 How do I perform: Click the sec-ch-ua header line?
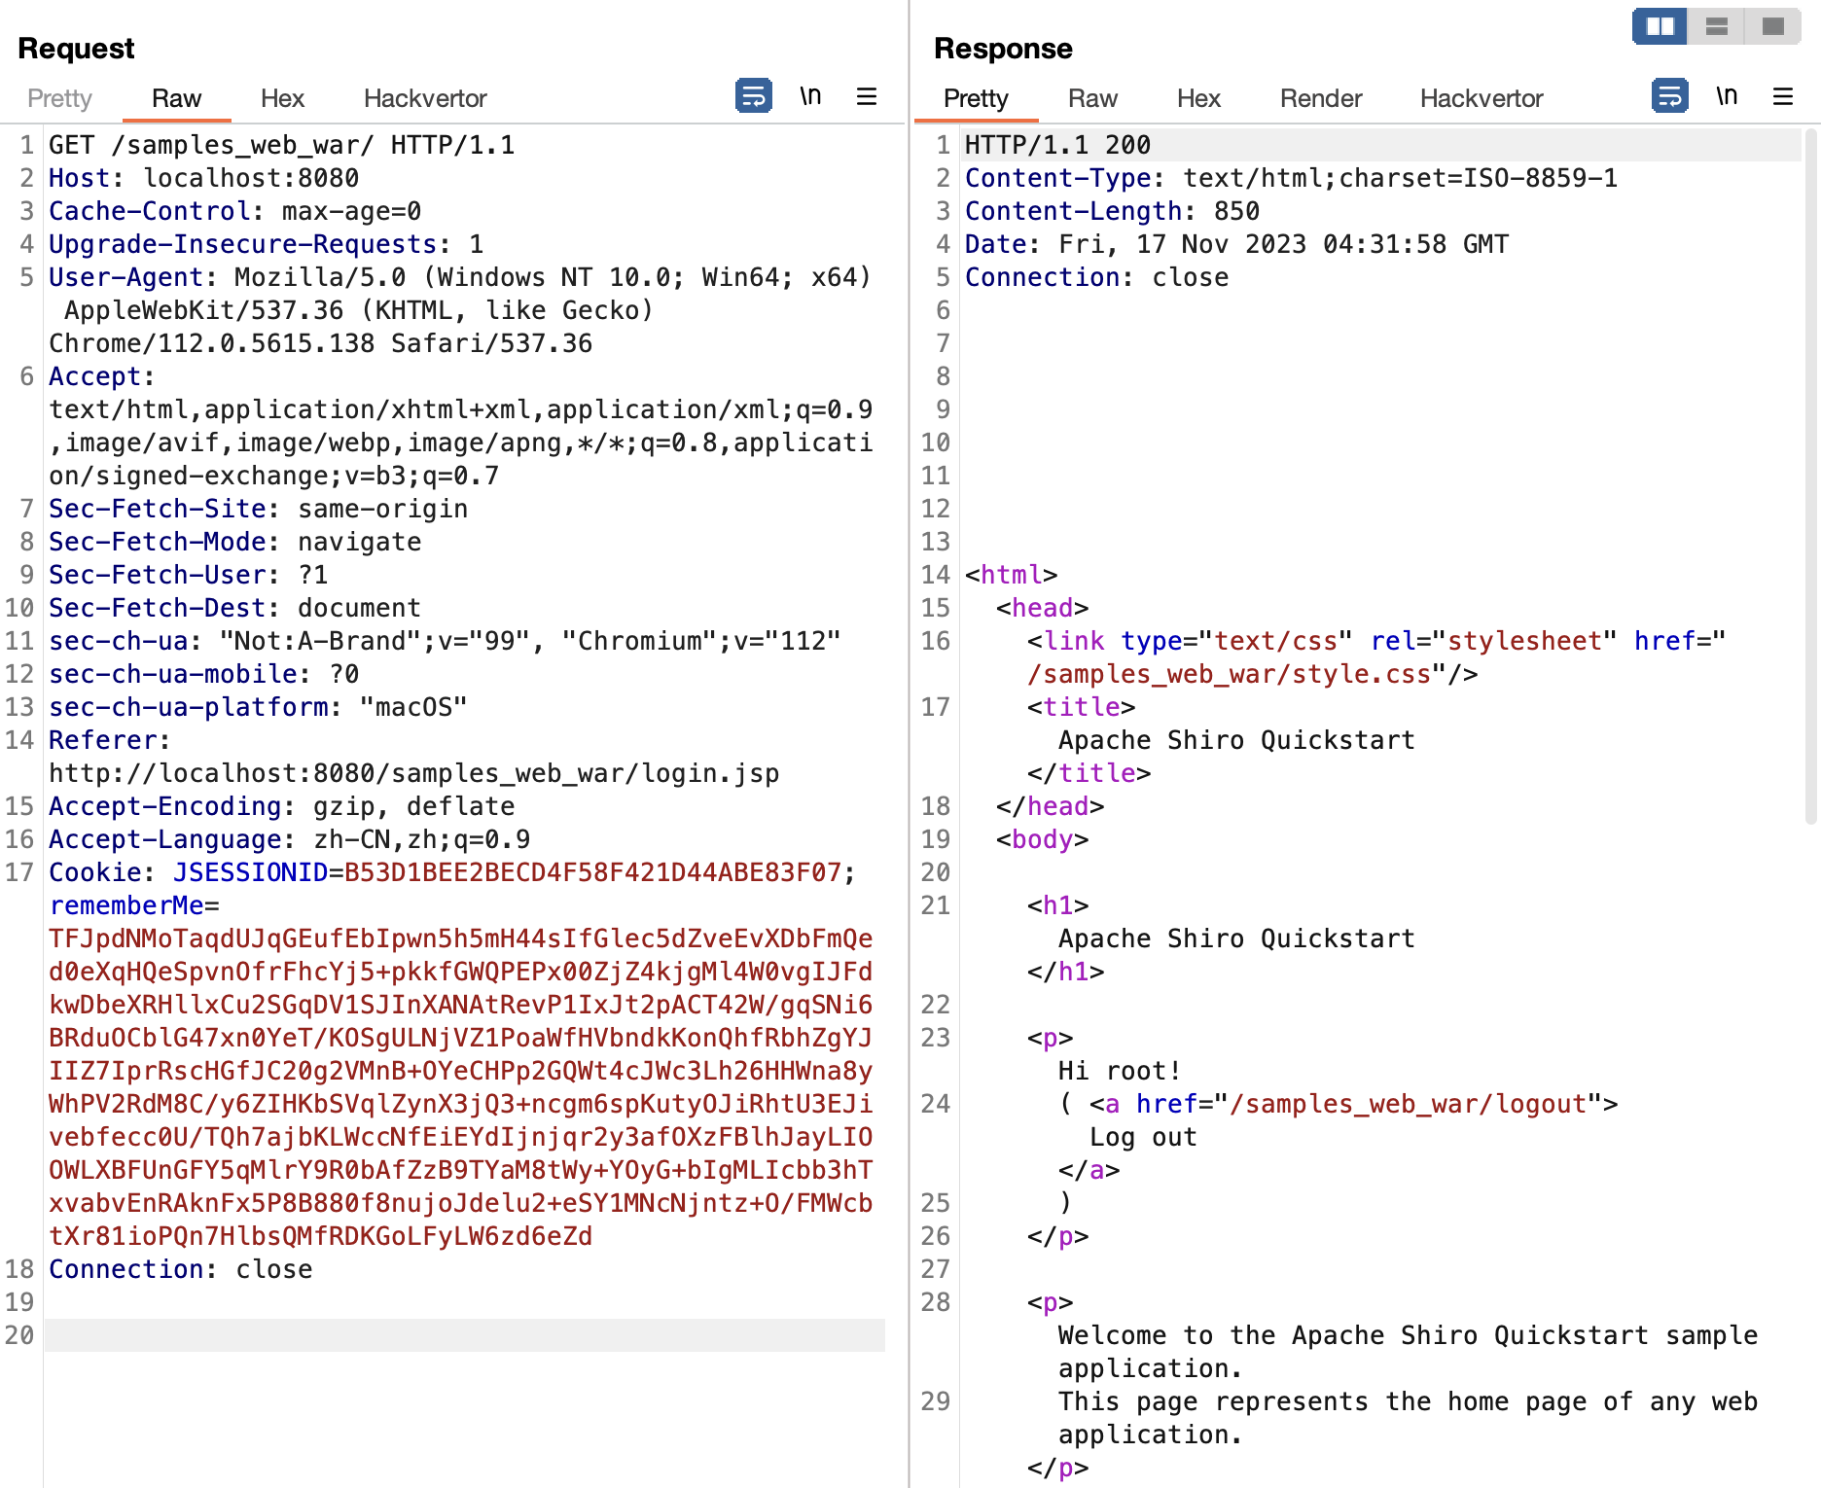pyautogui.click(x=446, y=641)
